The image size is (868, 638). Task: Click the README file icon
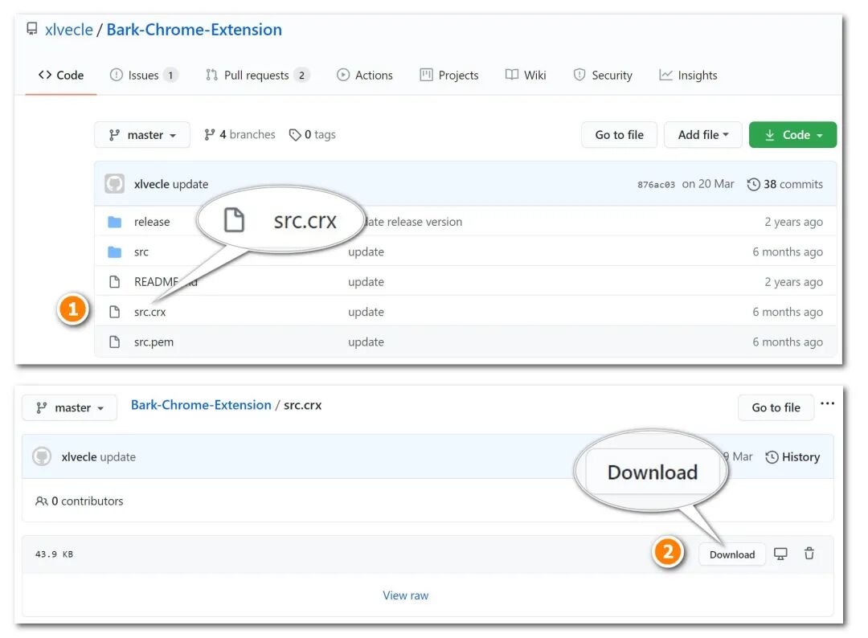[x=115, y=282]
